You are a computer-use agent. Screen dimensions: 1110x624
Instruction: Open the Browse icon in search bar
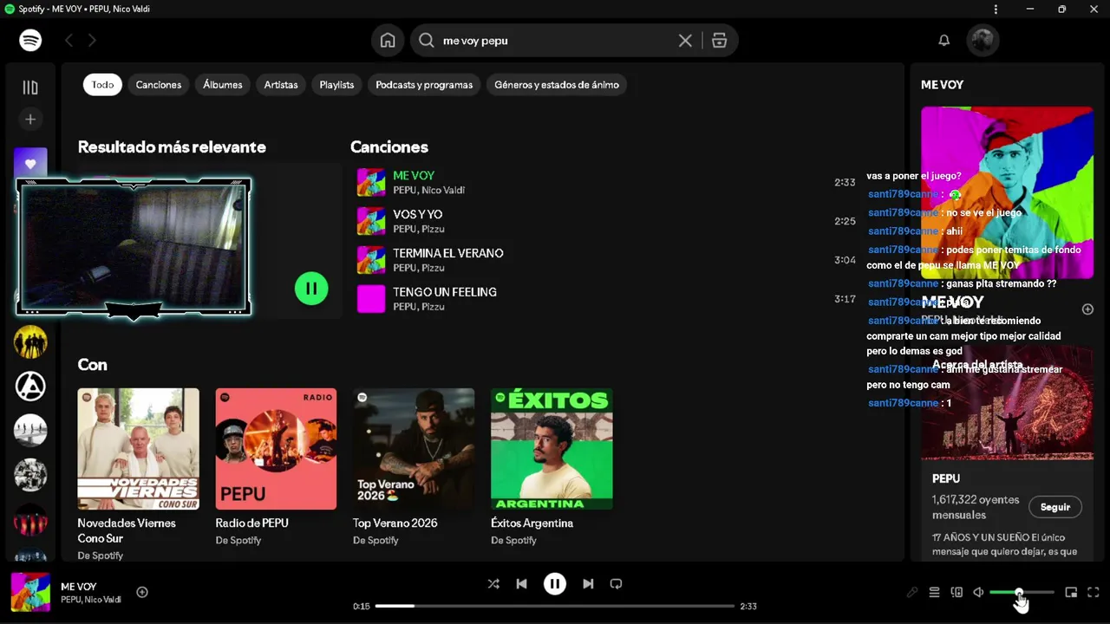pyautogui.click(x=719, y=40)
